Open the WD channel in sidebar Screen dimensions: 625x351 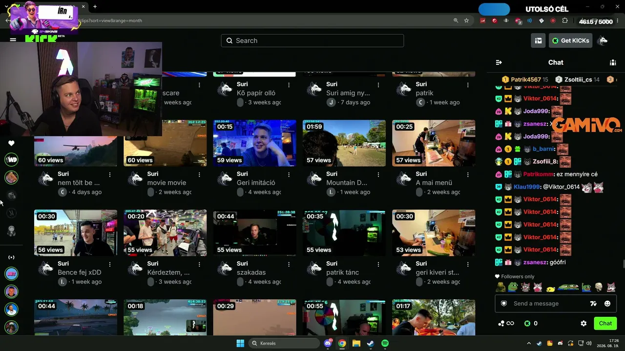tap(12, 159)
